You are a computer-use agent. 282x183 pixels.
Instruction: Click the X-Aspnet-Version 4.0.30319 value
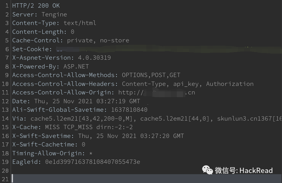(x=95, y=58)
